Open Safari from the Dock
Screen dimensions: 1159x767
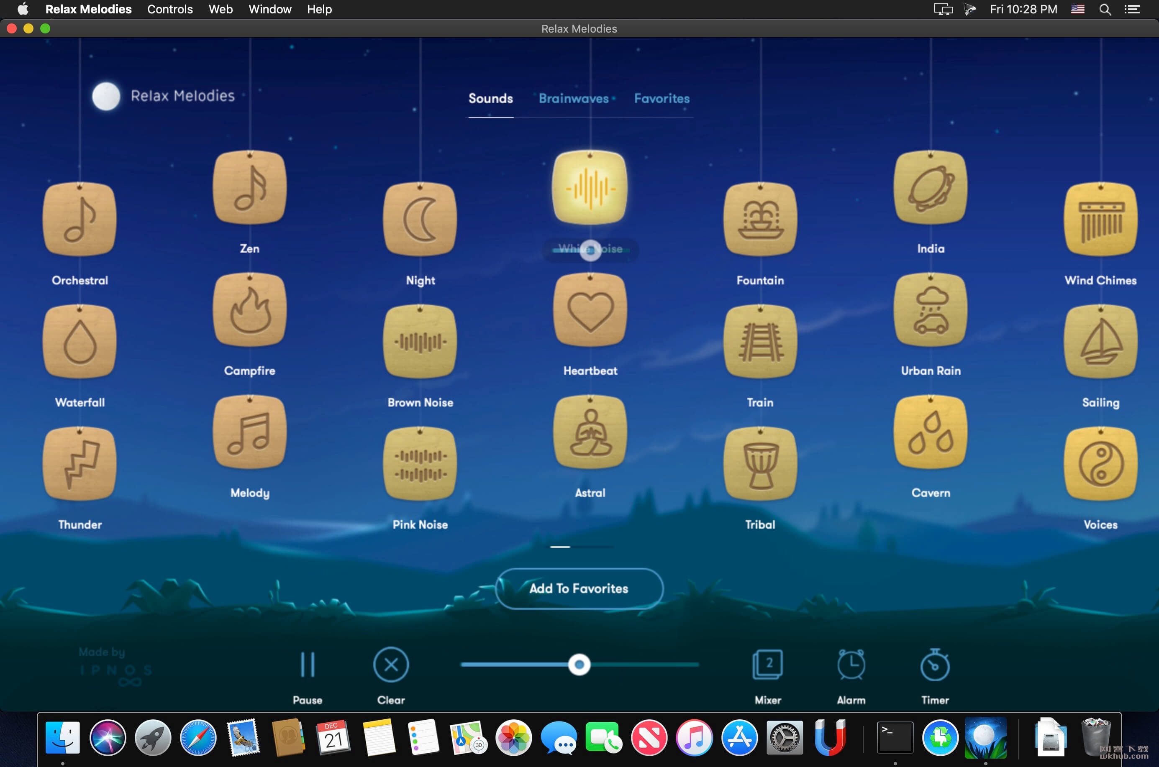pyautogui.click(x=198, y=737)
